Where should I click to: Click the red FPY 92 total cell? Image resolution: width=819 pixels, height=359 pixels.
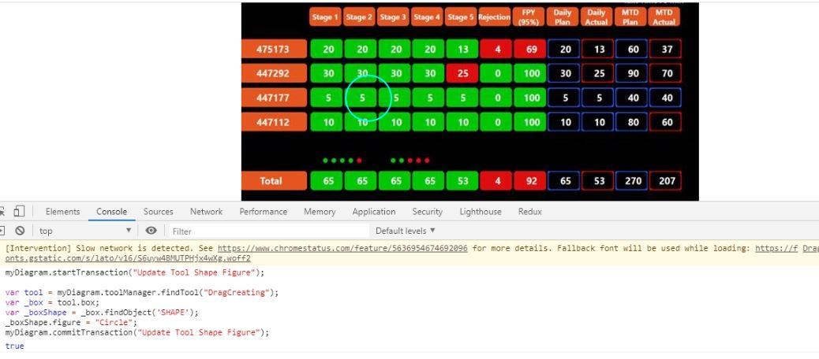[530, 181]
